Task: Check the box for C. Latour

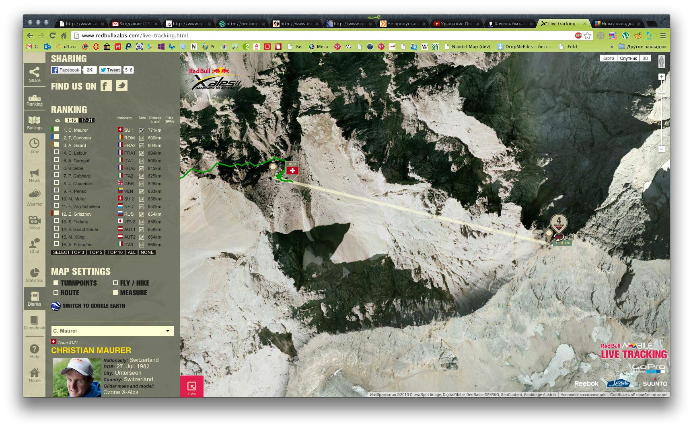Action: 57,152
